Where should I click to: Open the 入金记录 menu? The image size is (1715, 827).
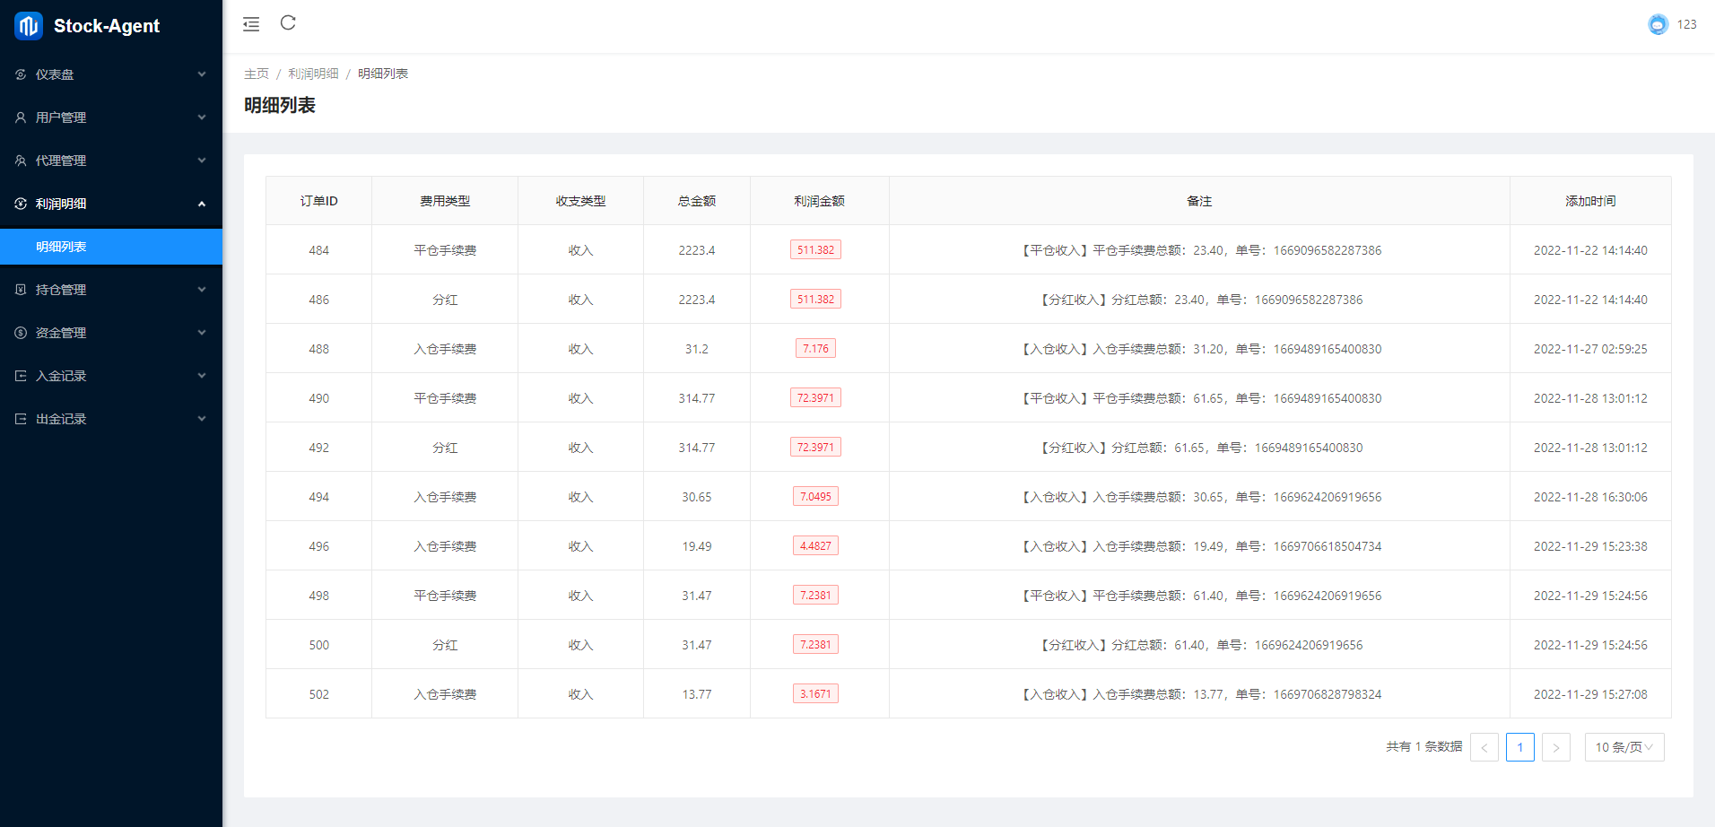coord(61,376)
